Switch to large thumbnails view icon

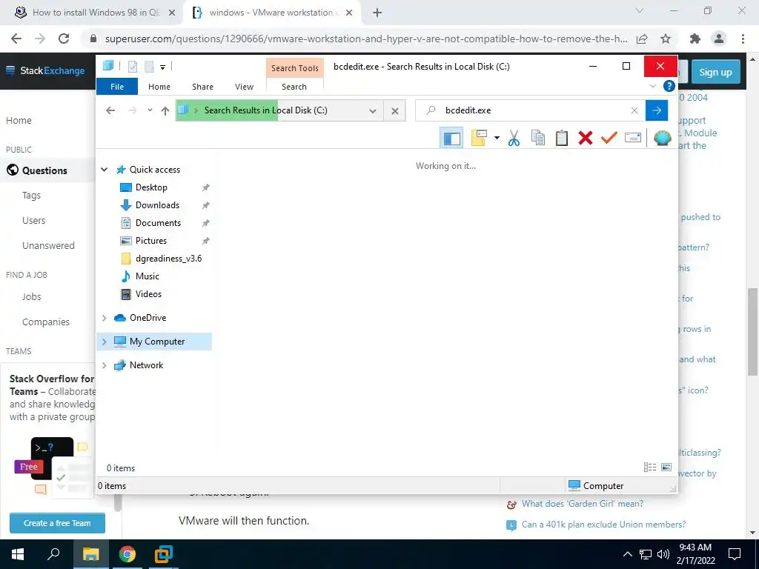click(666, 467)
